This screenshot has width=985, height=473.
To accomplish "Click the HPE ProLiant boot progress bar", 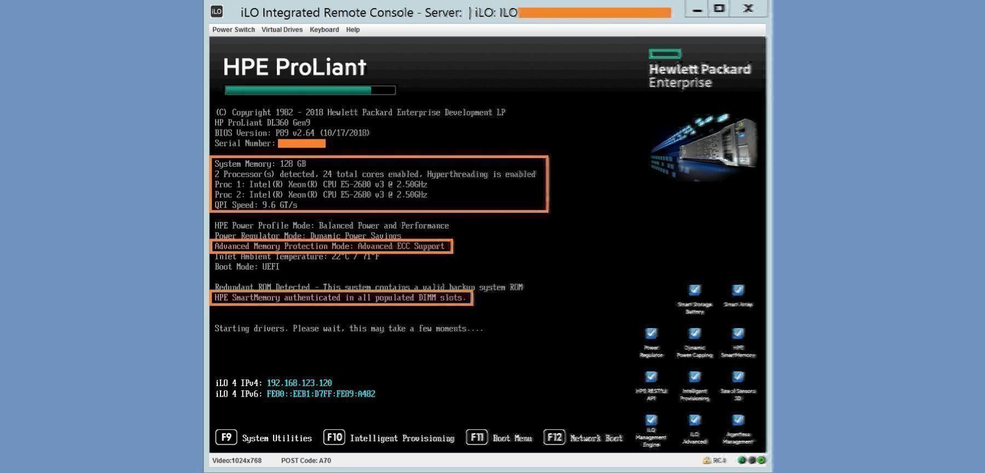I will click(310, 90).
